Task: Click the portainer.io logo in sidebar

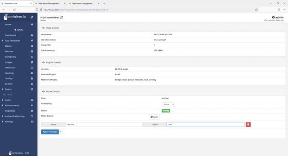Action: 15,17
